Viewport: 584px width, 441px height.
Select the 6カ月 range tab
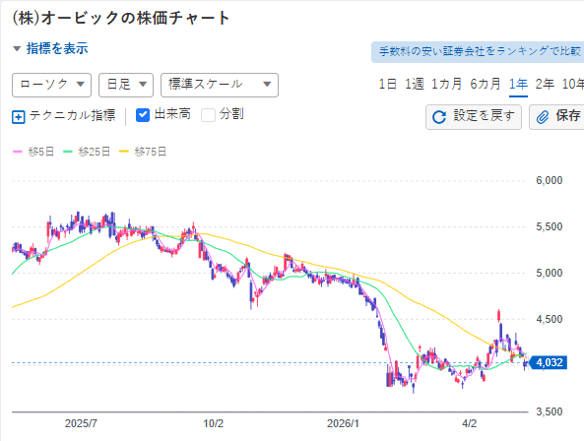pyautogui.click(x=486, y=84)
